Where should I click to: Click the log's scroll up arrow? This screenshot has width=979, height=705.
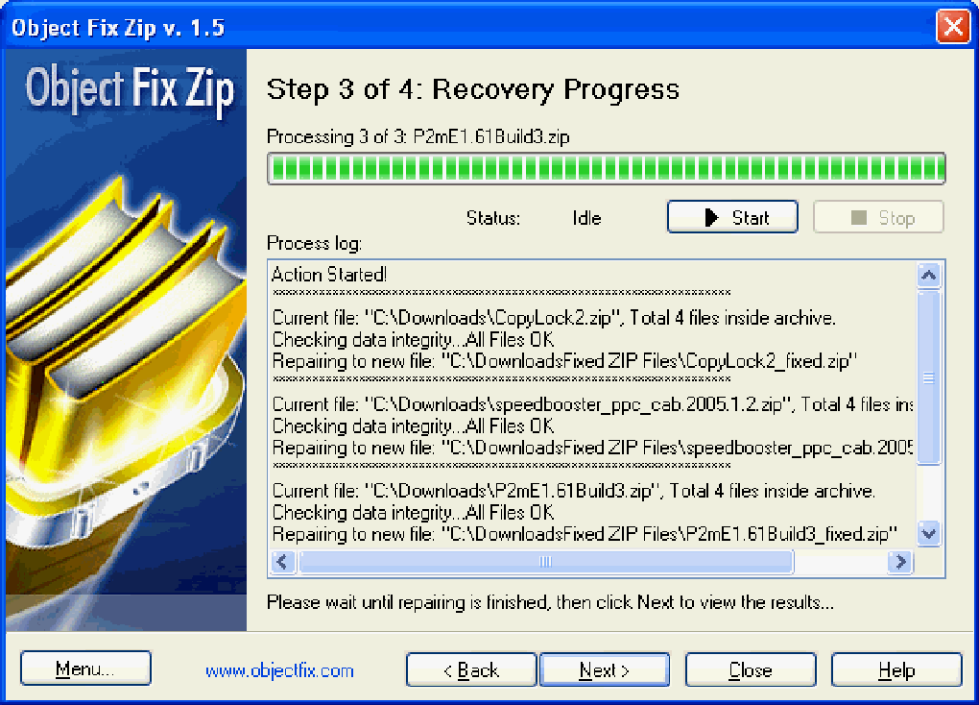click(929, 276)
